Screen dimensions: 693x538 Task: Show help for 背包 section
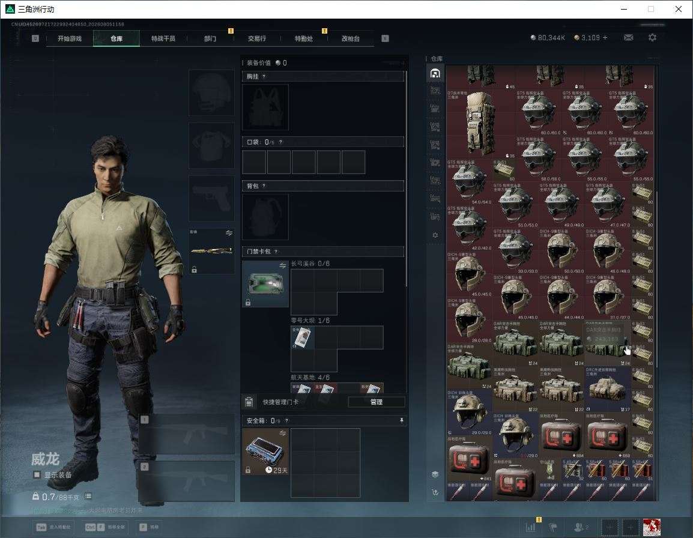(264, 186)
